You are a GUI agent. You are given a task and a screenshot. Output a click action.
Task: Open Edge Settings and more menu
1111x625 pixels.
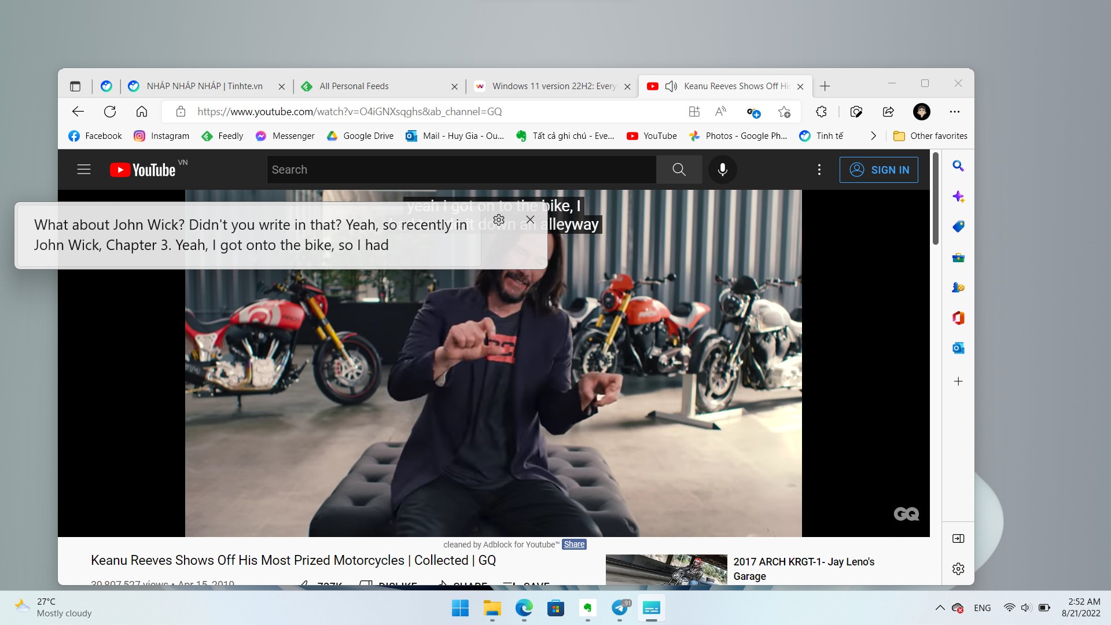955,112
